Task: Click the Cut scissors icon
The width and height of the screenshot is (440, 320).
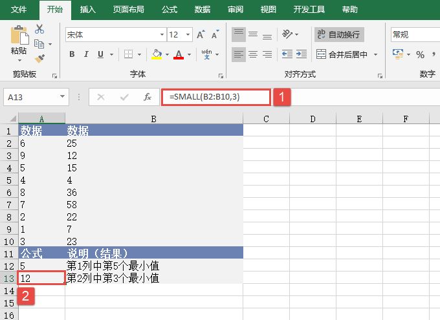Action: click(x=39, y=29)
